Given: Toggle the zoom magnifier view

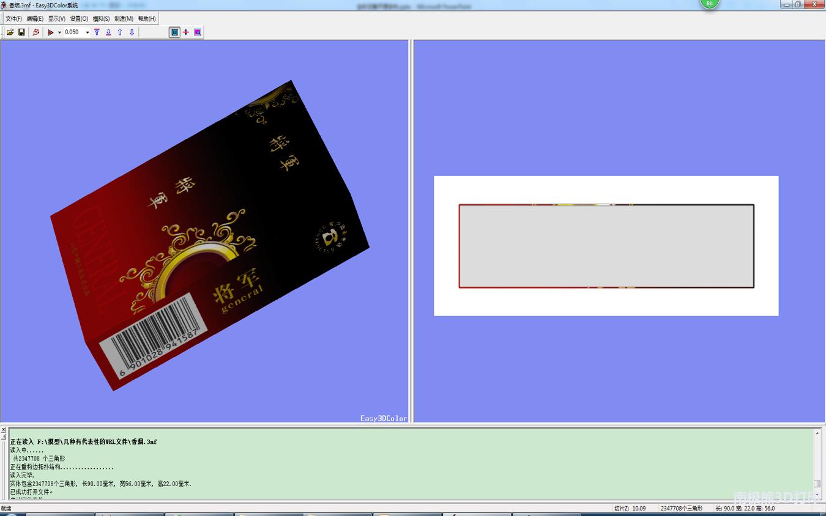Looking at the screenshot, I should coord(196,32).
